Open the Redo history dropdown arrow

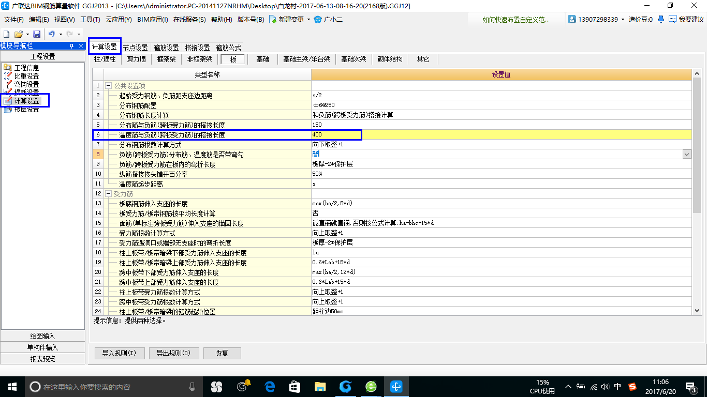[79, 34]
